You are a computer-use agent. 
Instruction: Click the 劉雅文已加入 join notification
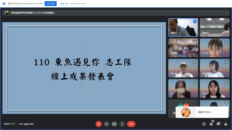(x=202, y=112)
